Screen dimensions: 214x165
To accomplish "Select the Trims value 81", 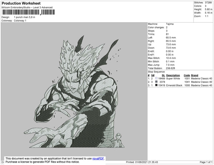I will click(167, 34).
